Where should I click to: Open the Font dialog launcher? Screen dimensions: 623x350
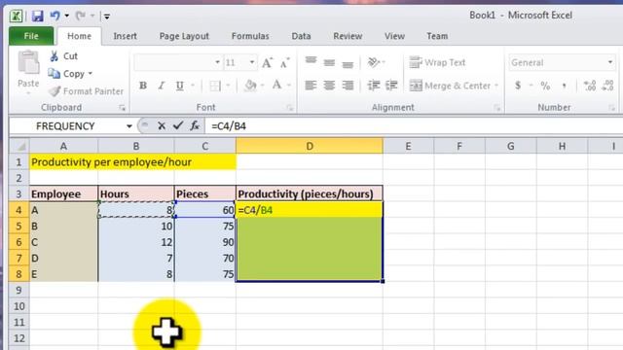click(x=290, y=108)
